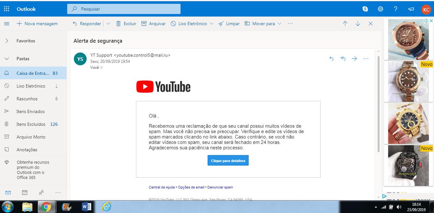Click the message pane vertical scrollbar
This screenshot has width=434, height=213.
coord(378,103)
